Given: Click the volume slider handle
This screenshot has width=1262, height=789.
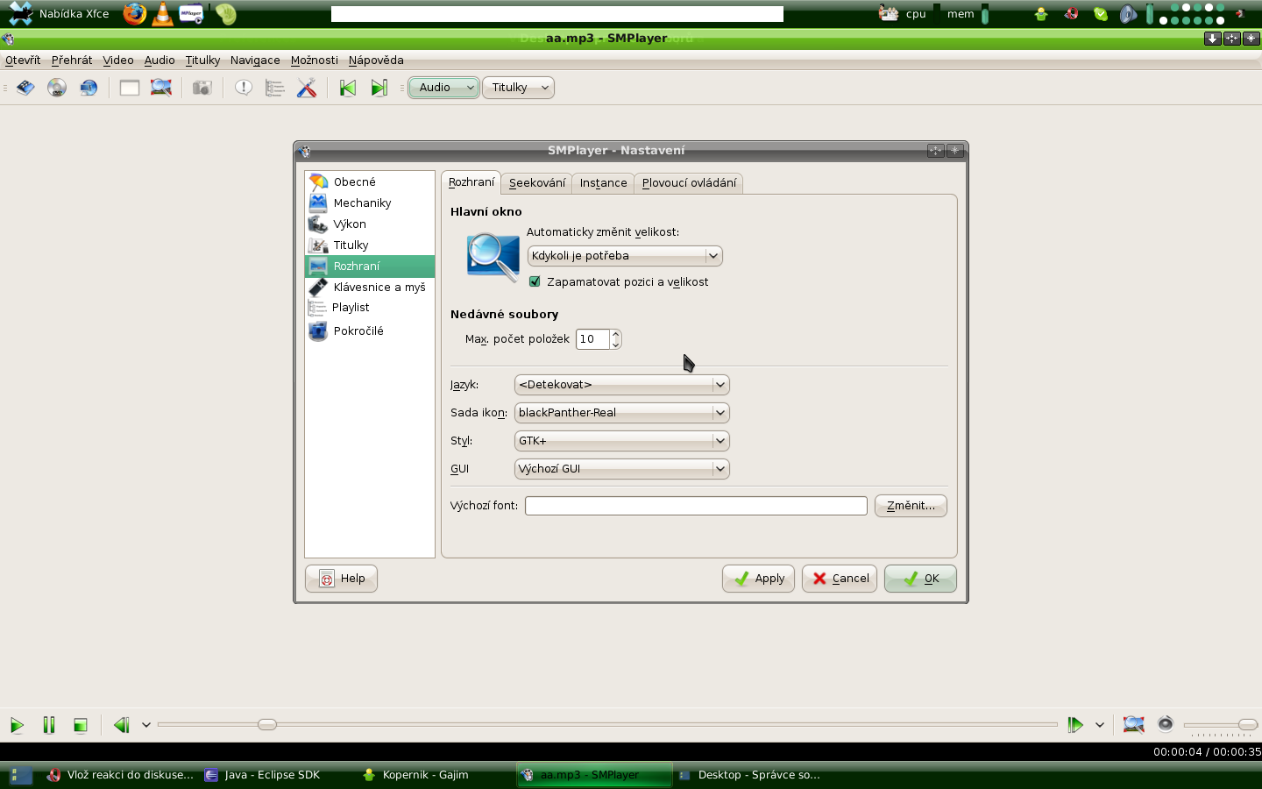Looking at the screenshot, I should 1248,725.
